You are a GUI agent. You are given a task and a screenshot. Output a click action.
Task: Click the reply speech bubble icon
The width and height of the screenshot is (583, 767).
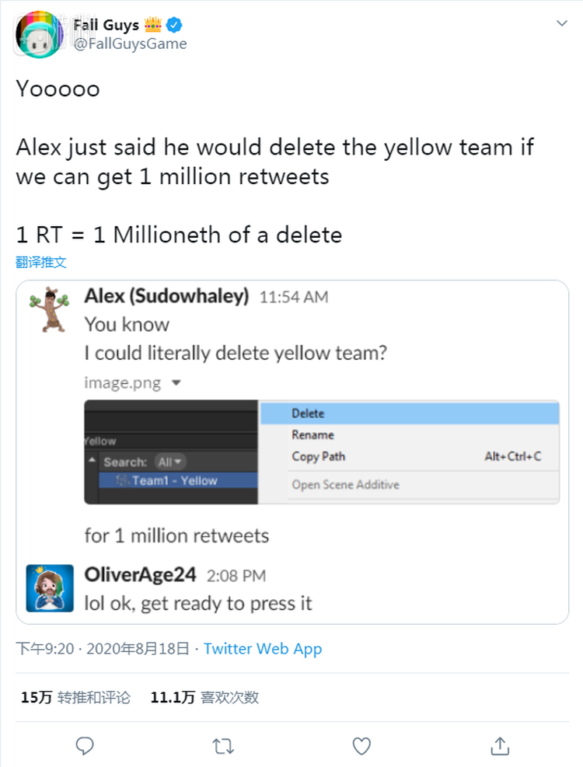coord(85,746)
